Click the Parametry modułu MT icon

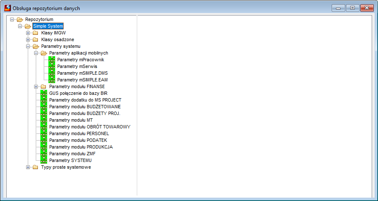tap(44, 120)
